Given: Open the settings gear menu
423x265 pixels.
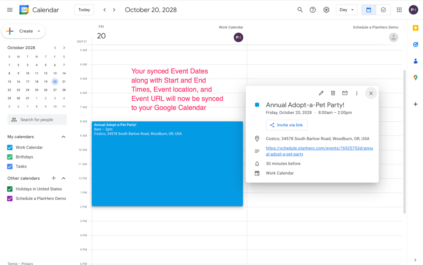Looking at the screenshot, I should [x=326, y=10].
